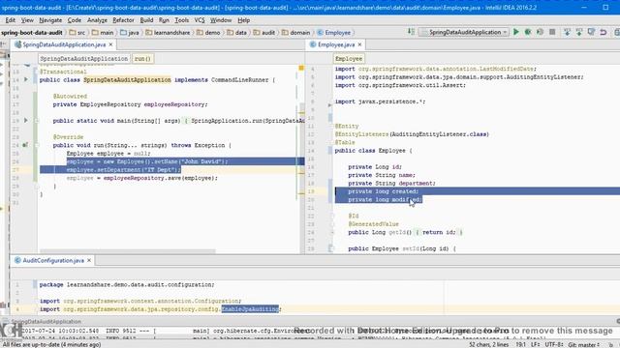Click the Make Project arrows icon

click(411, 32)
